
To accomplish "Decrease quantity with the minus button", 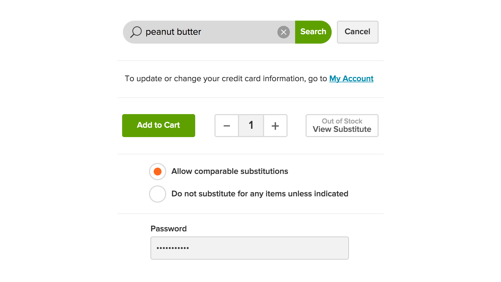I will pyautogui.click(x=227, y=126).
